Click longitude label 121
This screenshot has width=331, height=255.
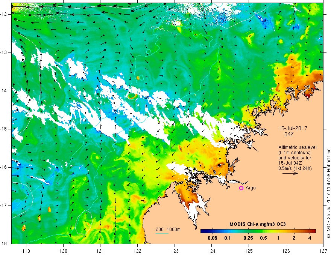[100, 251]
